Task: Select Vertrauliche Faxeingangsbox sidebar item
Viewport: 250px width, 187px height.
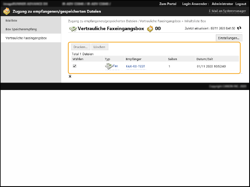Action: point(26,38)
